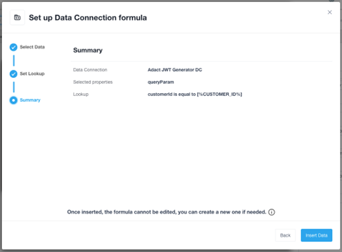Close the Data Connection formula dialog
The width and height of the screenshot is (342, 252).
[329, 12]
